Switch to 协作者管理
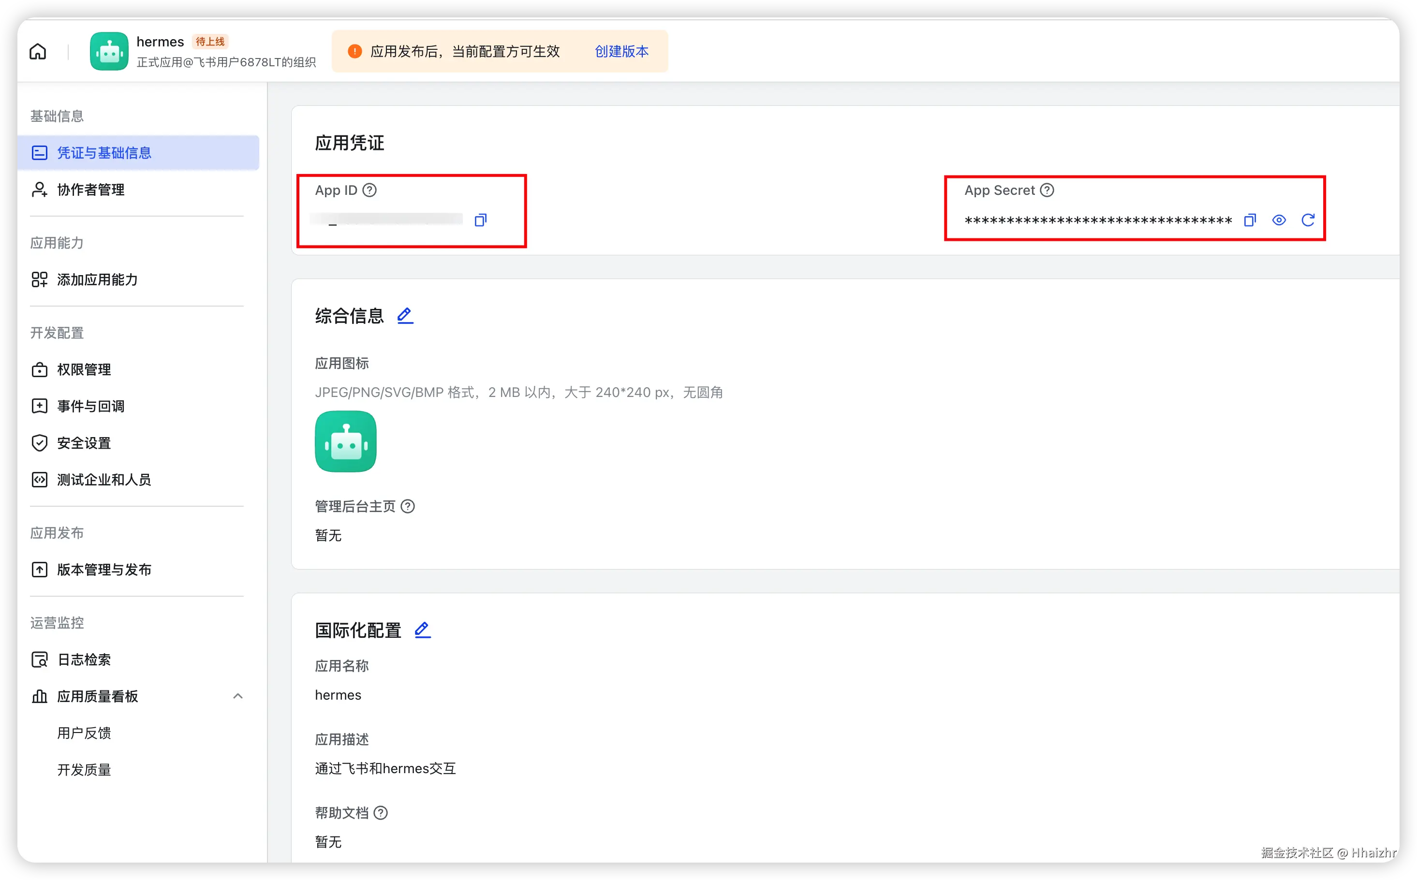 coord(90,190)
